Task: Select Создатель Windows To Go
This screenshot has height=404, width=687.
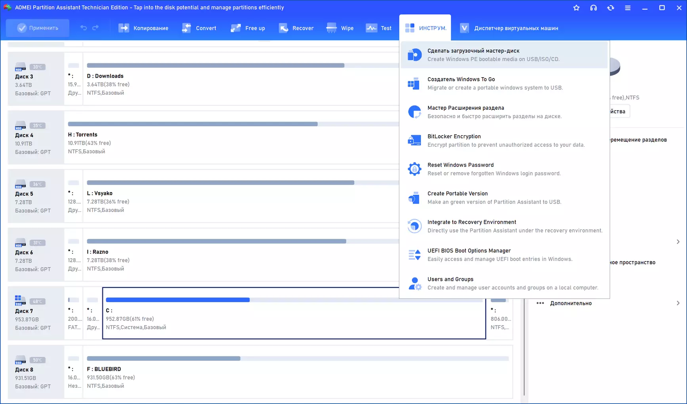Action: click(504, 83)
